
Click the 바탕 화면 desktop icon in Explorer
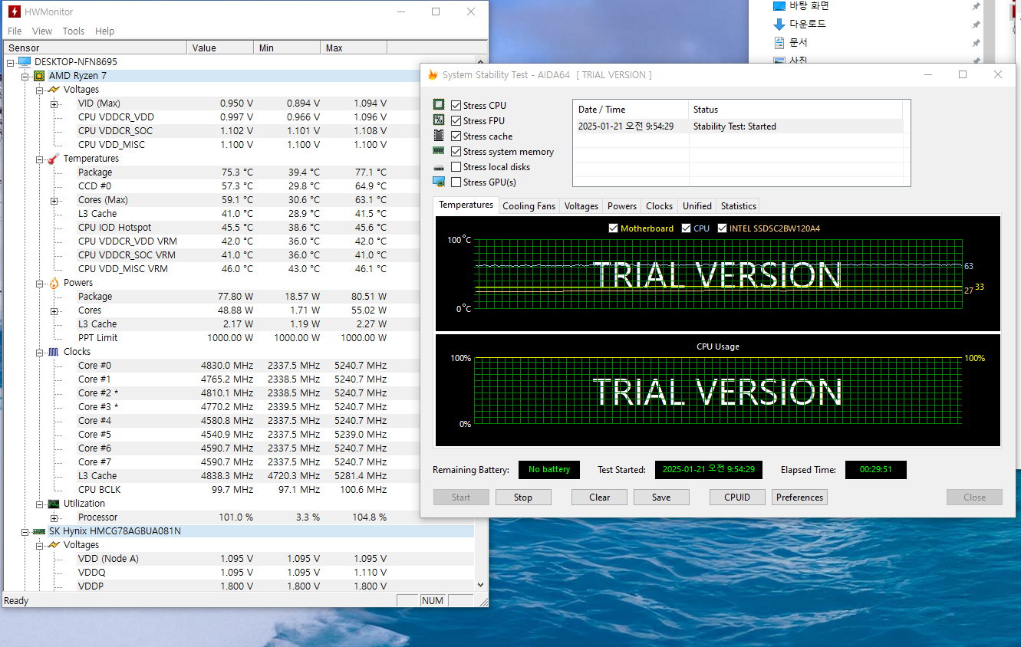point(779,5)
